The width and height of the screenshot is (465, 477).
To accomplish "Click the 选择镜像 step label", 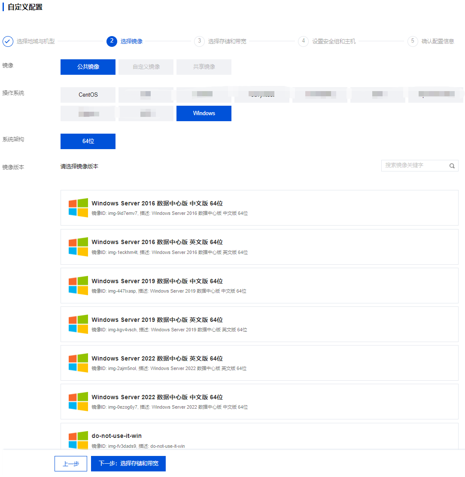I will [x=131, y=41].
